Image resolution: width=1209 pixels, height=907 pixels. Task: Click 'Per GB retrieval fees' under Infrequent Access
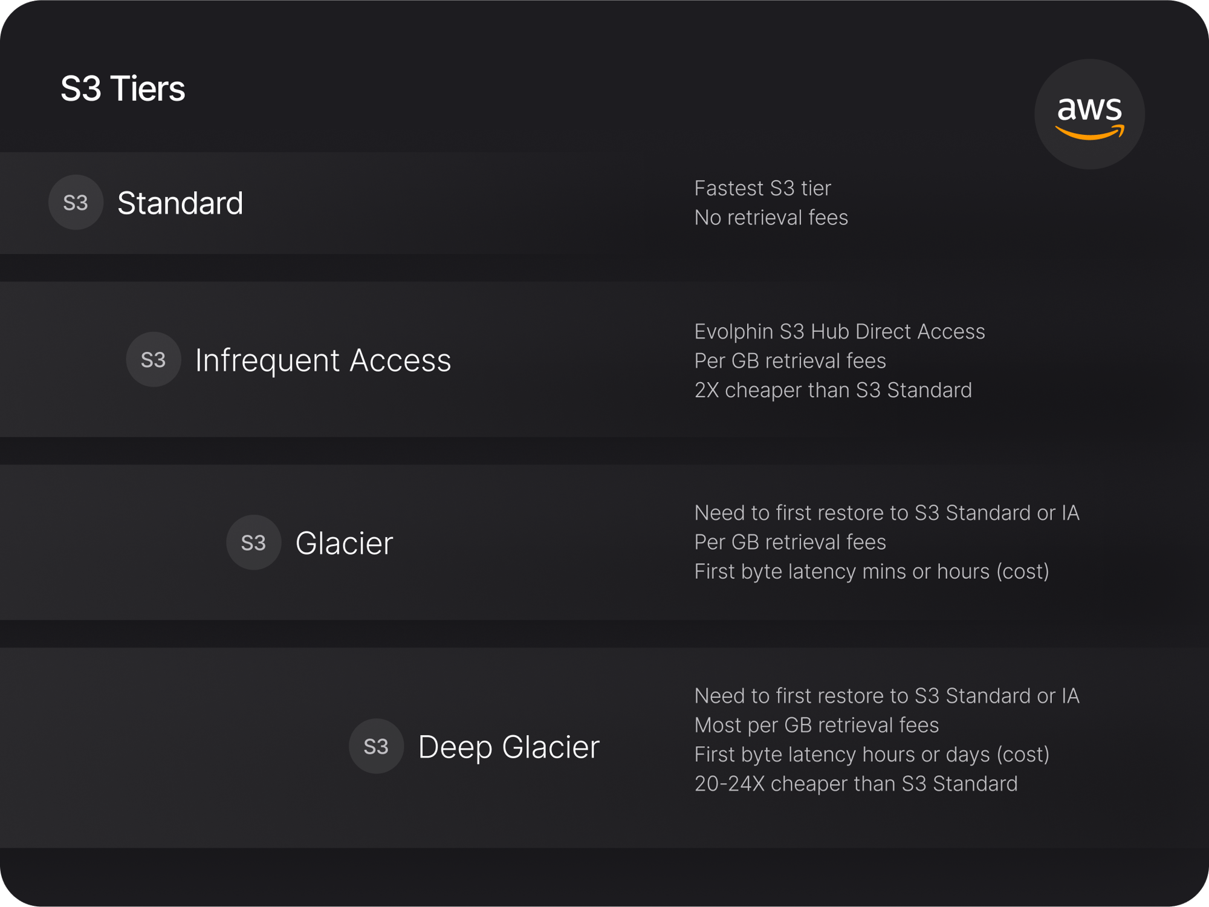click(x=789, y=361)
